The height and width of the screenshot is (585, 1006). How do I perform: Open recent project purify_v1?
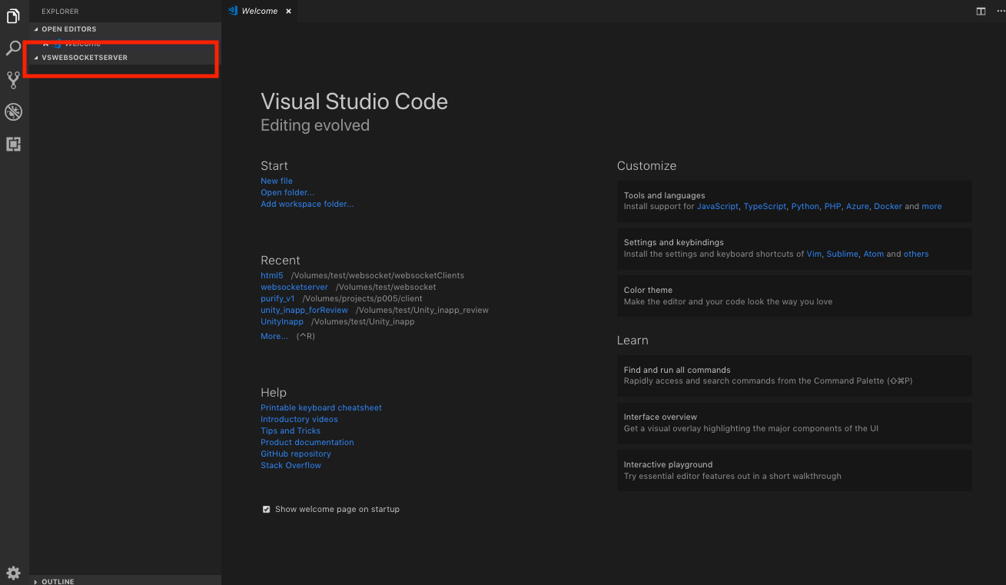[277, 298]
